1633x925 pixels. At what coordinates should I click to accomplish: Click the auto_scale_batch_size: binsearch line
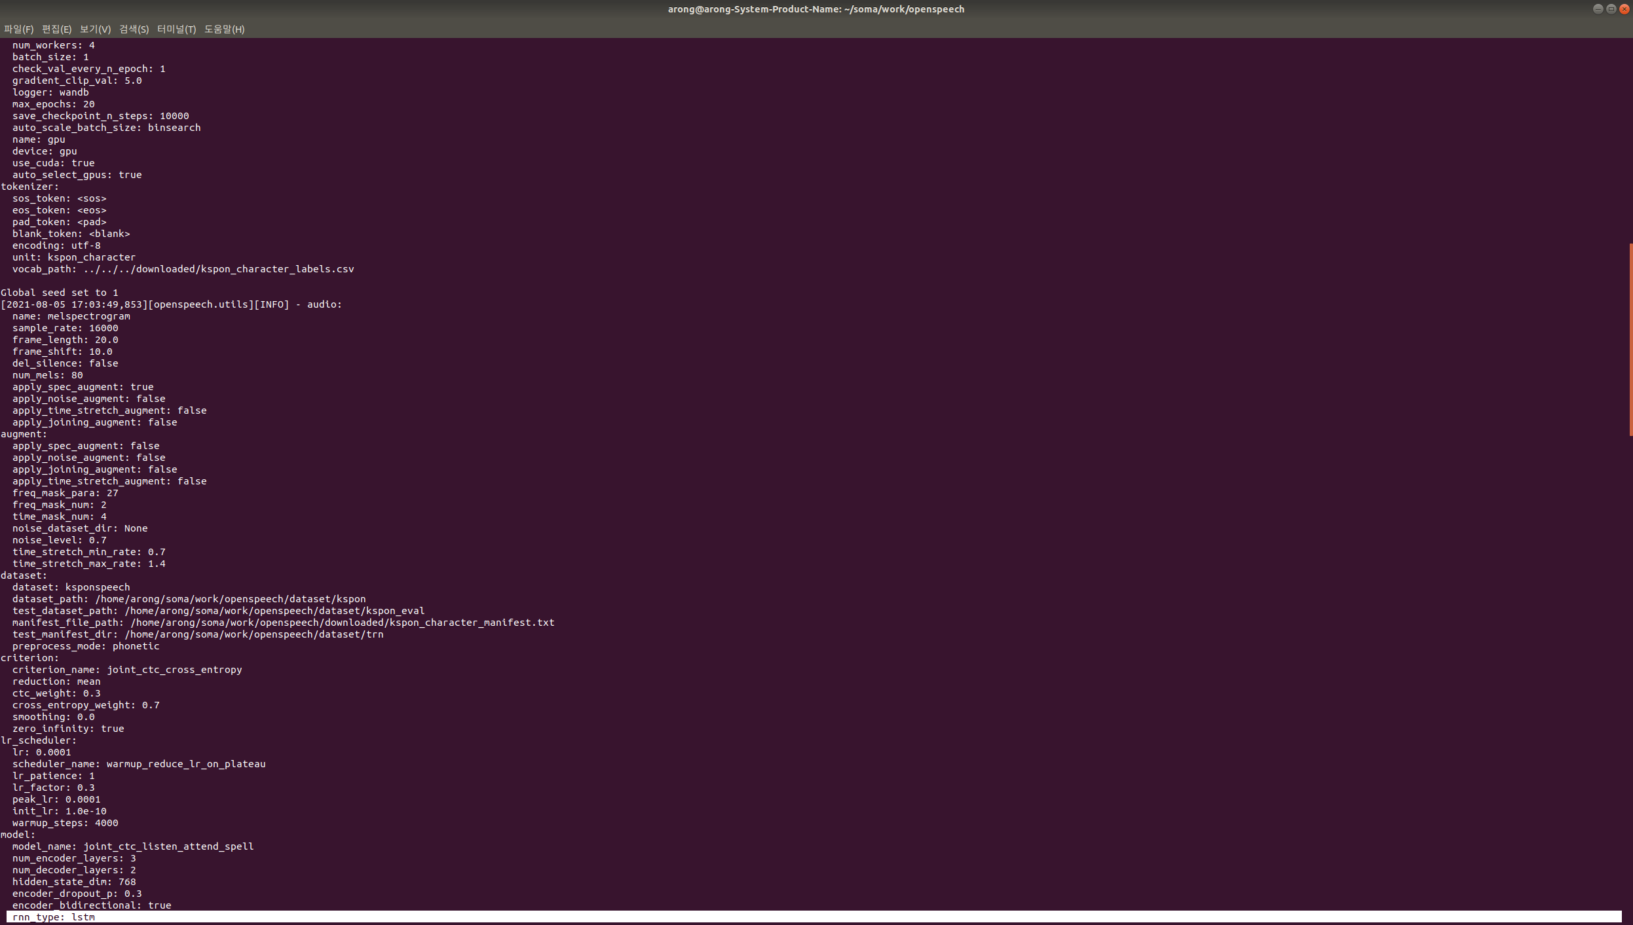click(106, 128)
